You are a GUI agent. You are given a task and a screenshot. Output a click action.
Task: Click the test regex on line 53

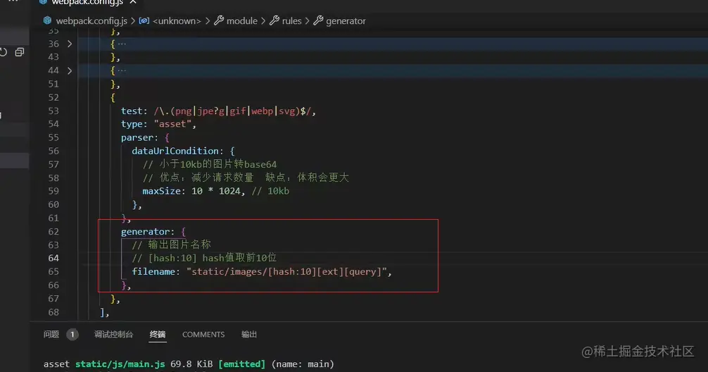232,111
